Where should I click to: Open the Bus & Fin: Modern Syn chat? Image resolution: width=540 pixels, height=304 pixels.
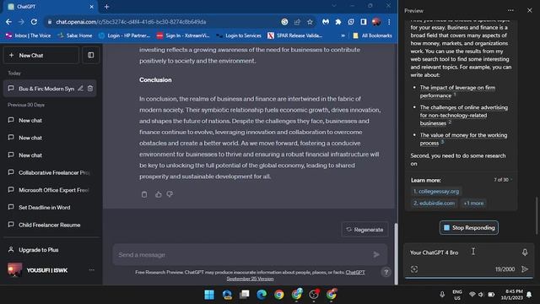(46, 89)
